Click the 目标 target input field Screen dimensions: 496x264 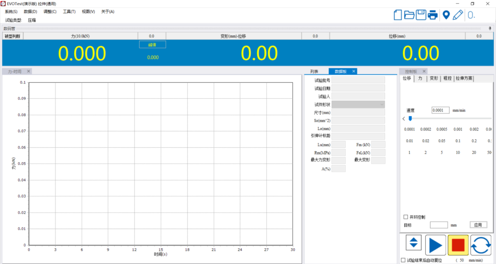[438, 225]
